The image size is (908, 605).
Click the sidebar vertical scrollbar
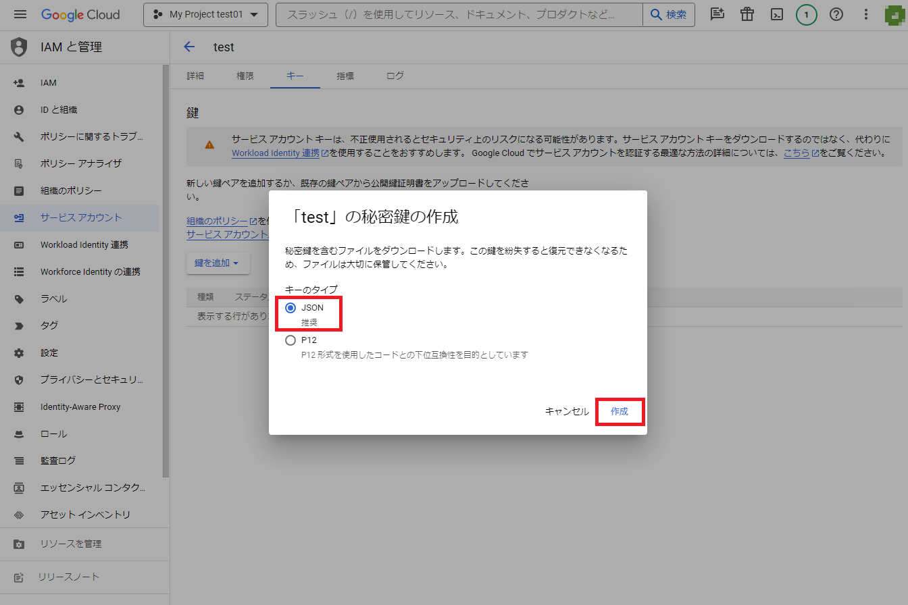166,270
